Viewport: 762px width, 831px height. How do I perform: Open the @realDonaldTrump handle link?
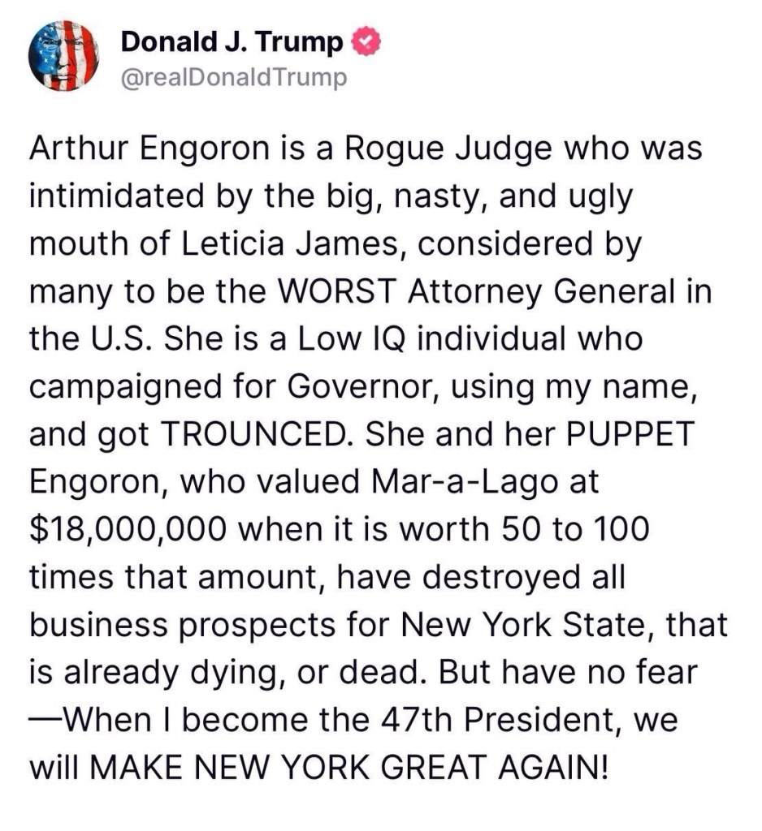234,77
